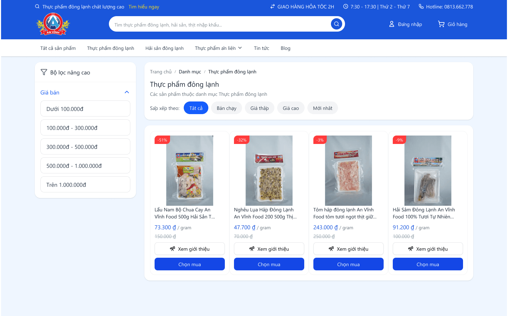Click the An Vĩnh logo
The width and height of the screenshot is (508, 316).
(x=53, y=24)
